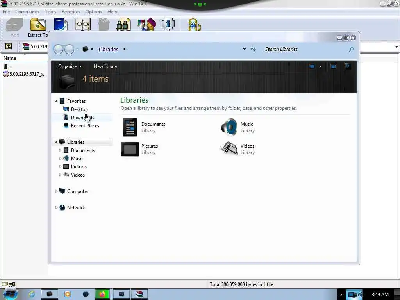Click Explorer's Back navigation button
This screenshot has height=300, width=400.
click(58, 49)
